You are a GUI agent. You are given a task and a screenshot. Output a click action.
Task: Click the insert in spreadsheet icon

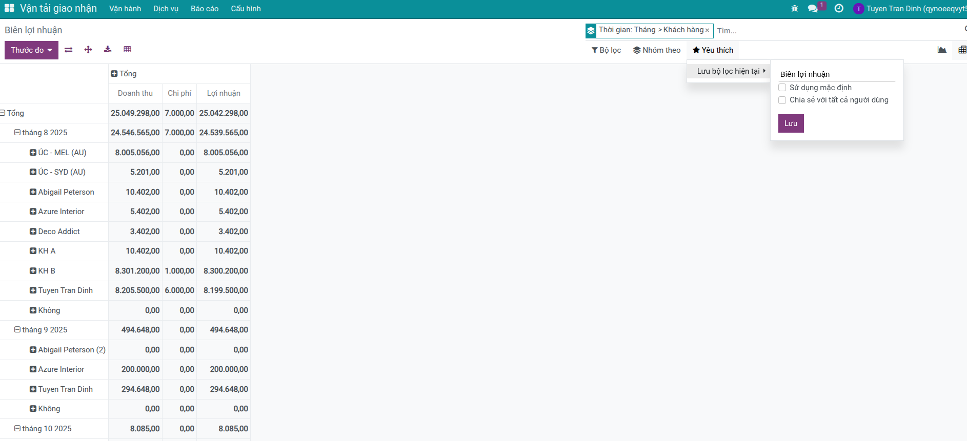click(128, 50)
